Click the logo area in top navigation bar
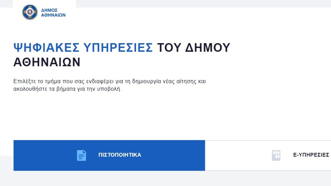Viewport: 331px width, 186px height. [x=43, y=12]
